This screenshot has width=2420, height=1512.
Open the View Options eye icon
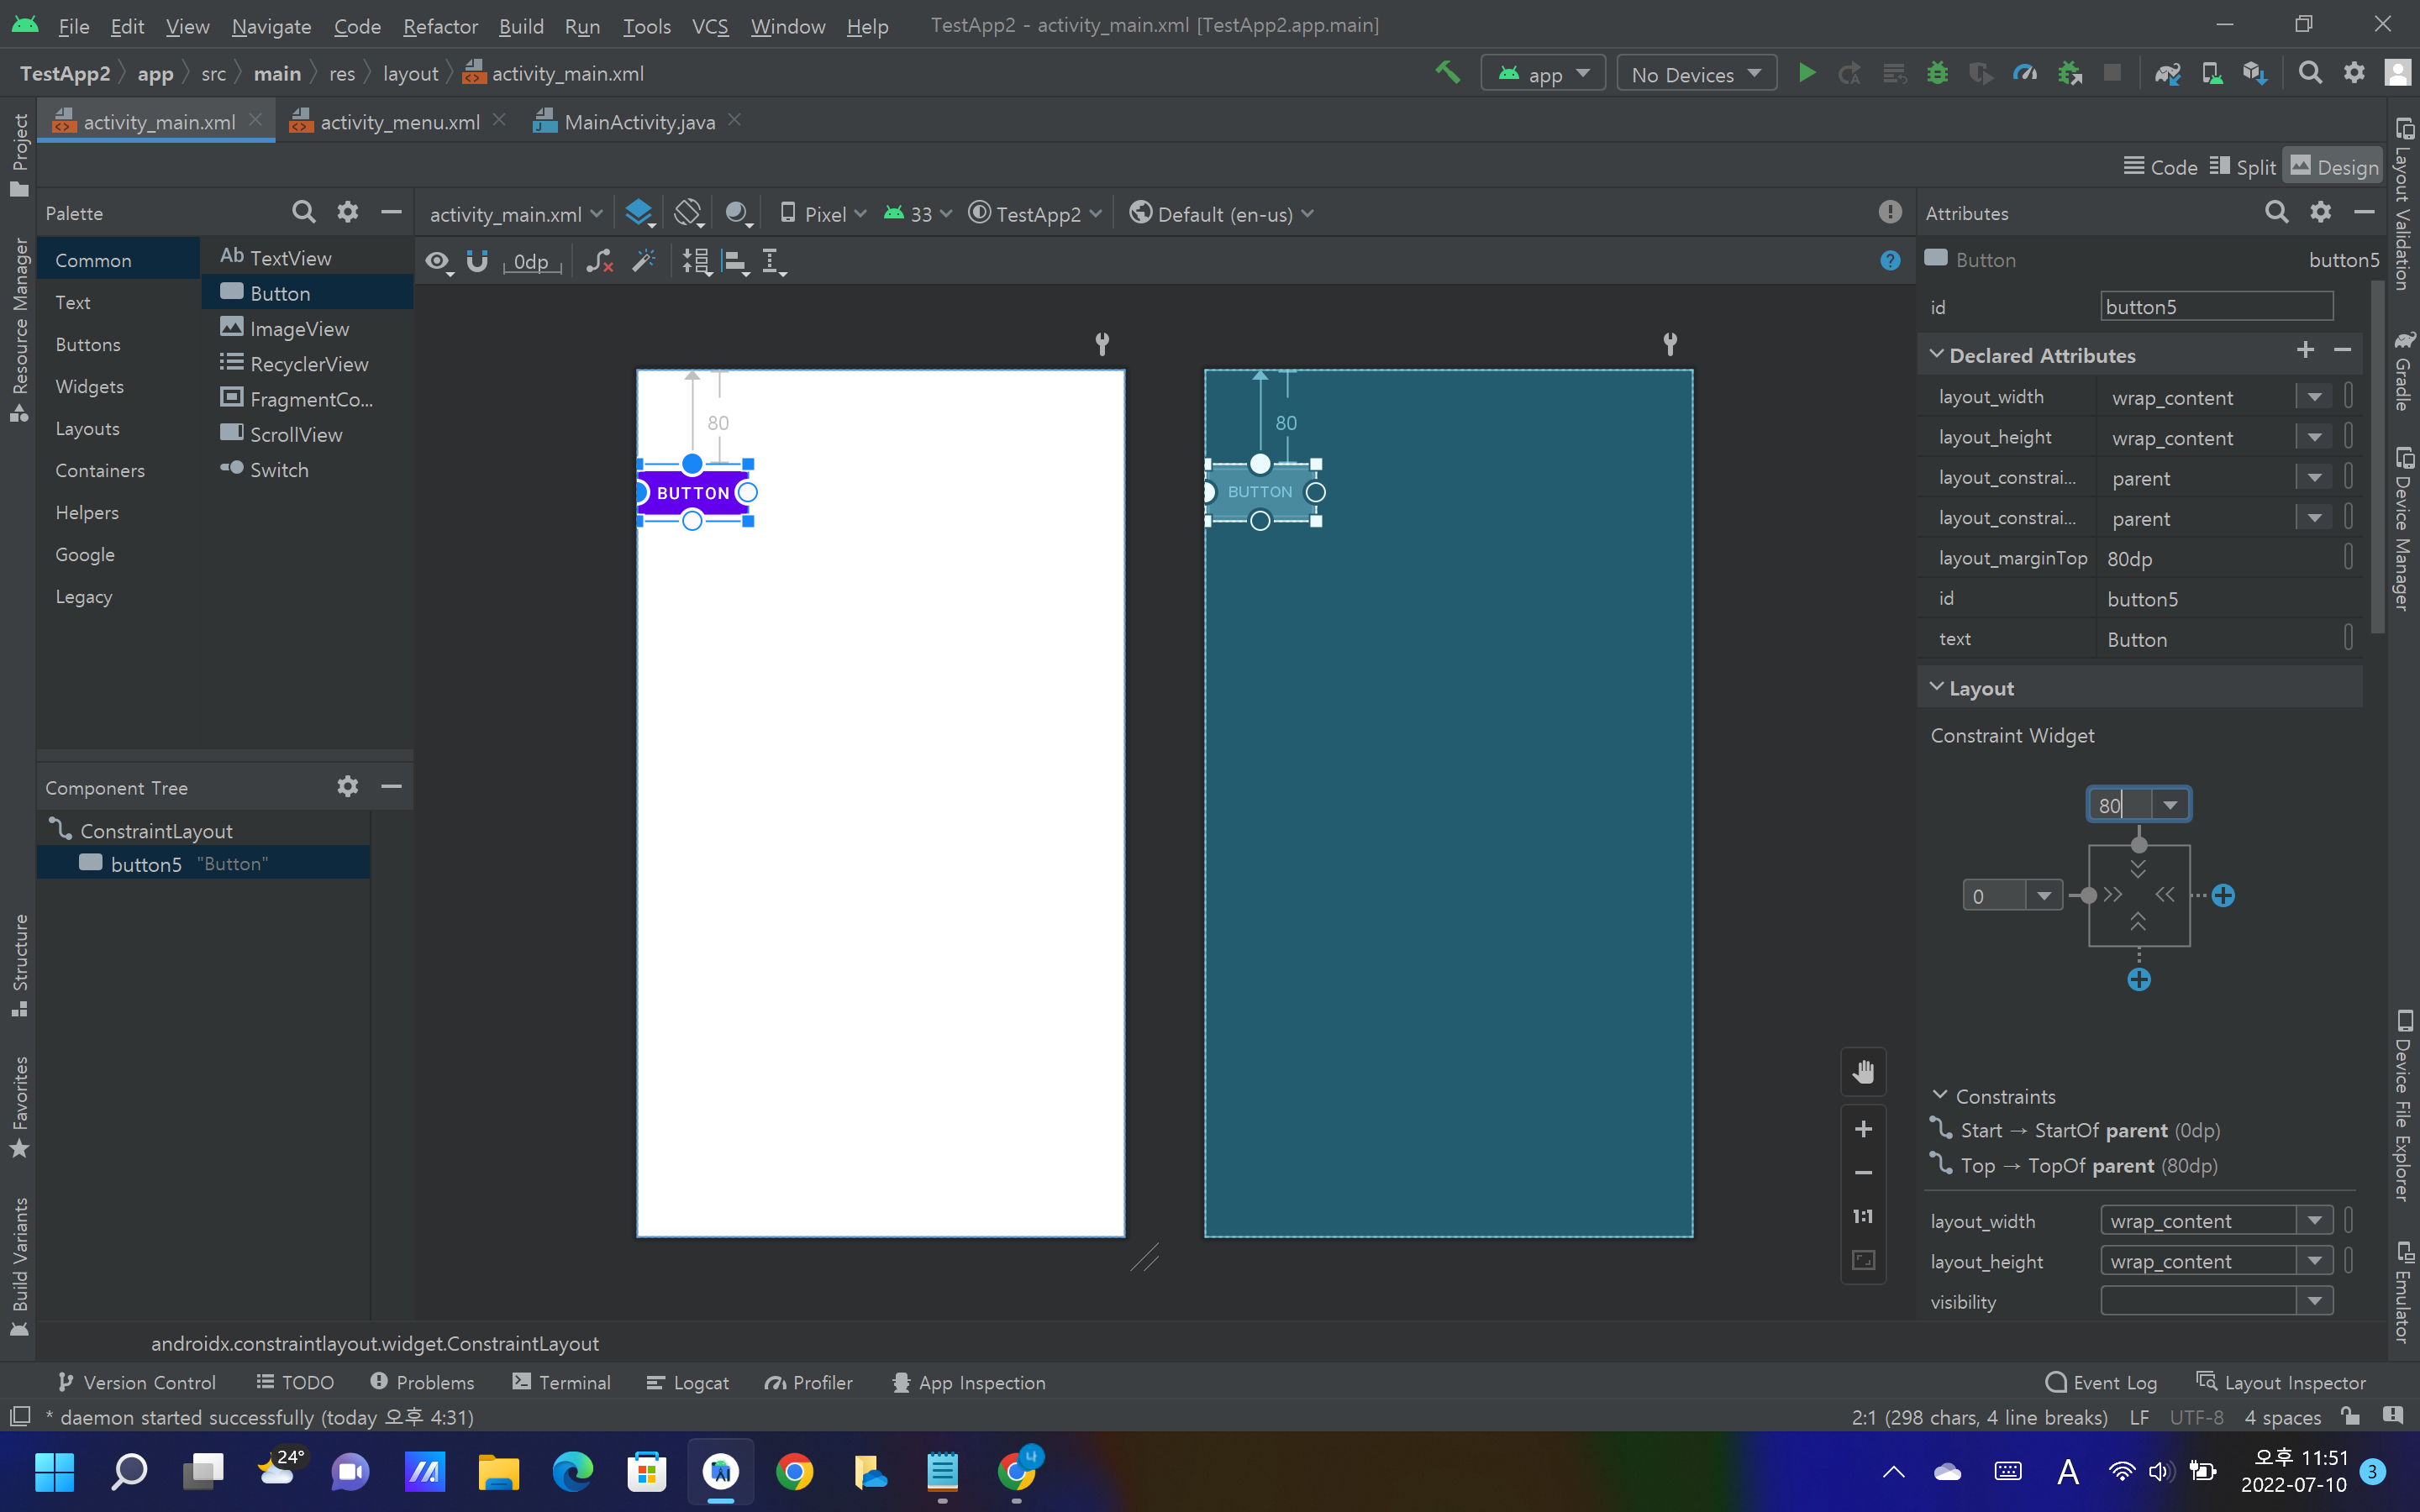(x=437, y=261)
